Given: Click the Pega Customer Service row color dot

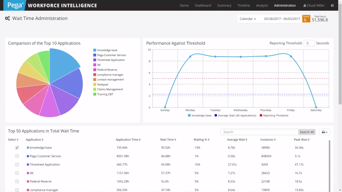Looking at the screenshot, I should (28, 156).
